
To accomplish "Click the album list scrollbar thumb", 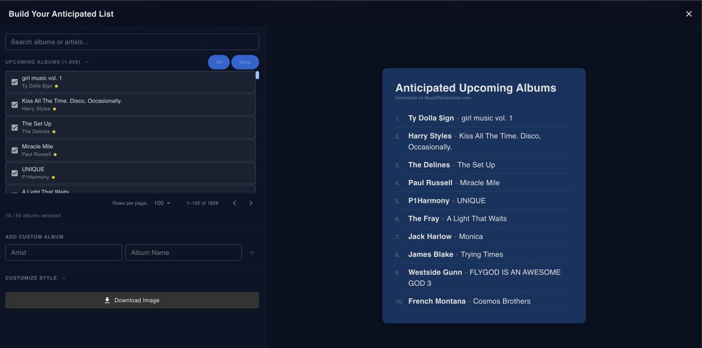I will (257, 75).
